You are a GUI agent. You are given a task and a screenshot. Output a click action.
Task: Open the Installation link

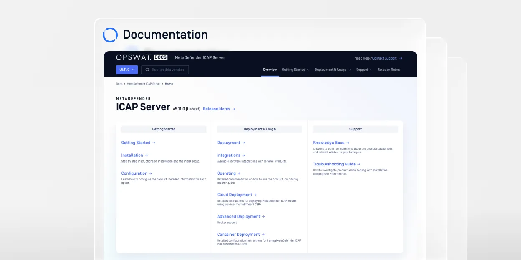click(x=134, y=155)
